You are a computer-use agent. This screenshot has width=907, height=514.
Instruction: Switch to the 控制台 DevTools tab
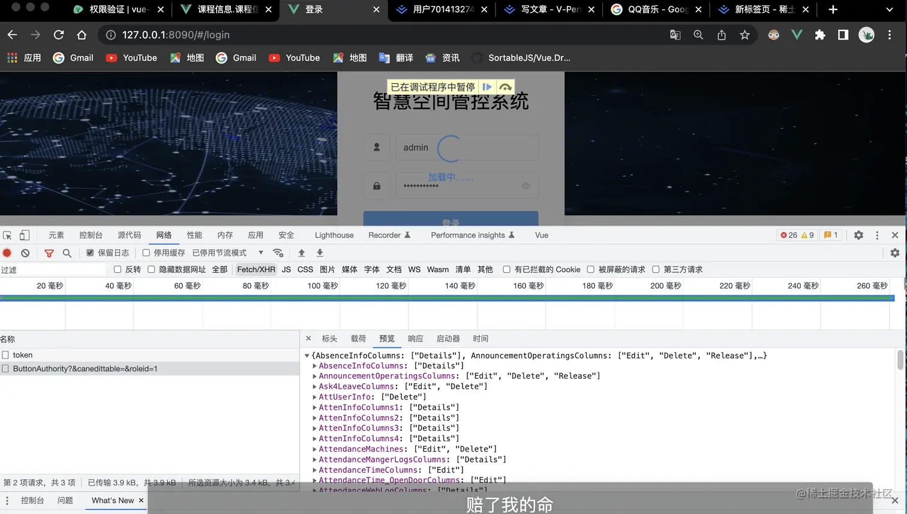click(91, 235)
